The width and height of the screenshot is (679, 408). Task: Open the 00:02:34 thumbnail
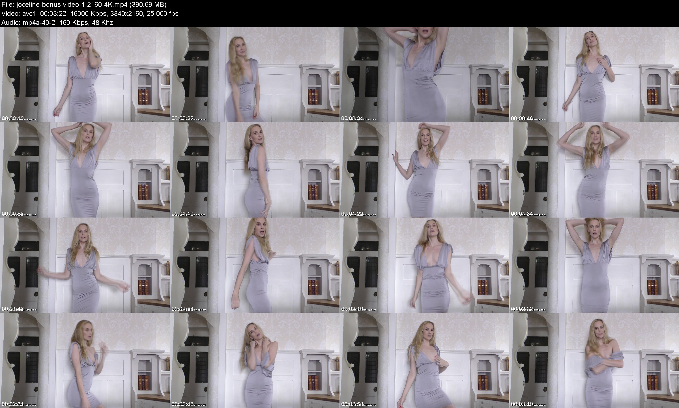tap(85, 360)
